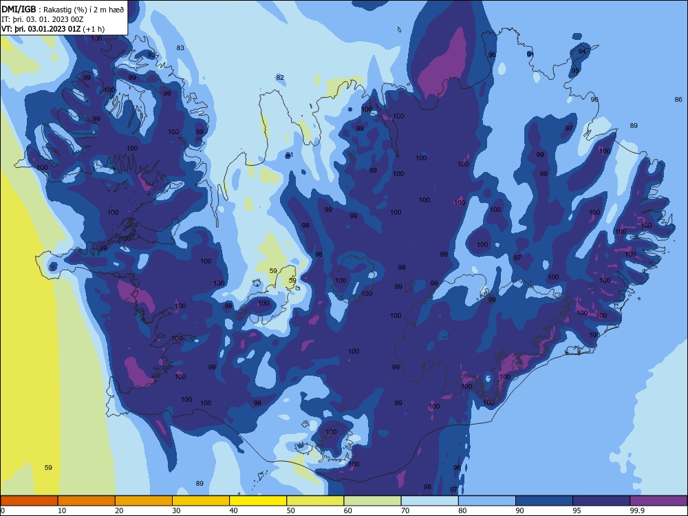Click the pale blue 70–80 legend swatch

click(429, 501)
